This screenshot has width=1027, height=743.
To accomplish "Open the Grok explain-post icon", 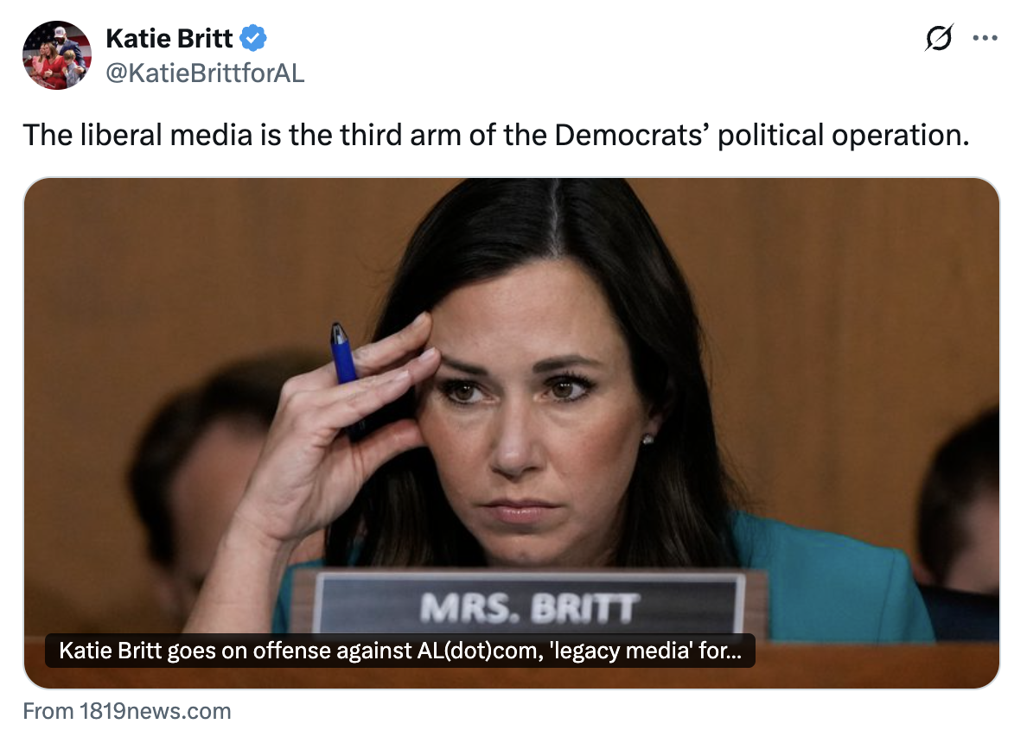I will click(x=939, y=38).
